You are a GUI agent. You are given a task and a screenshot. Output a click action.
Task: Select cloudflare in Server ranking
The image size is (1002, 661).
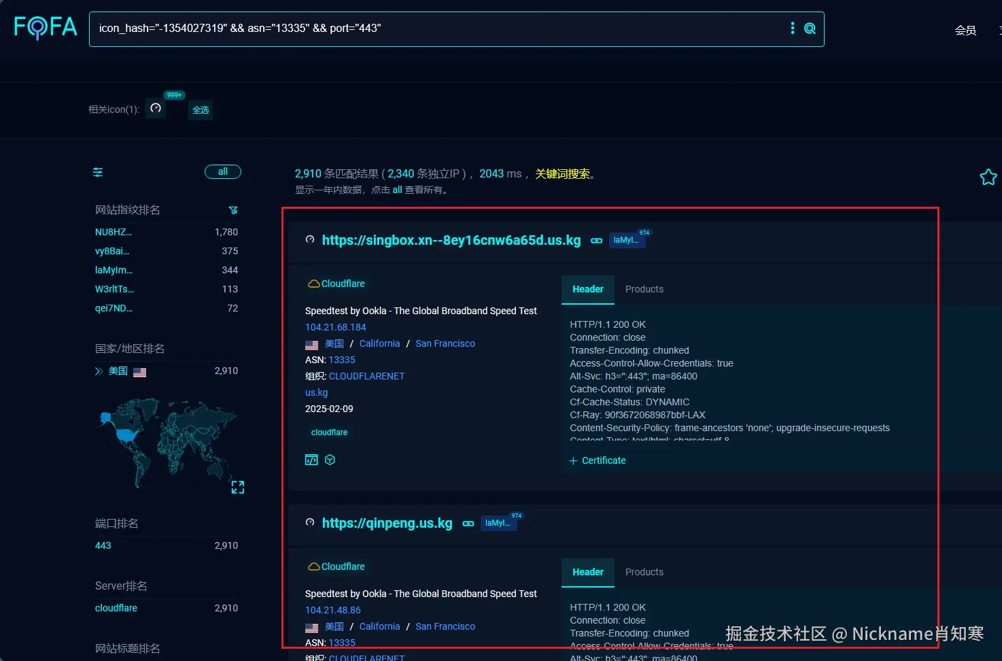[x=116, y=608]
